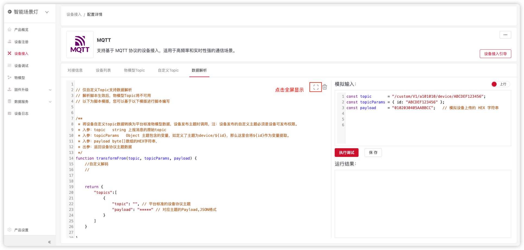Click the 保存 button
The height and width of the screenshot is (250, 524).
click(373, 153)
